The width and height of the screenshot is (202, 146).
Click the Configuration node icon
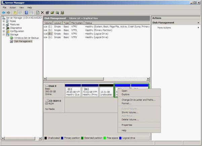[x=8, y=31]
